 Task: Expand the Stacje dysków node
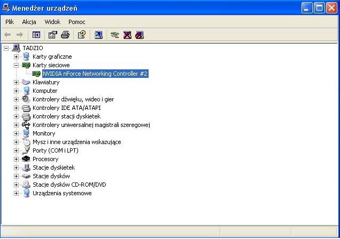click(x=16, y=176)
